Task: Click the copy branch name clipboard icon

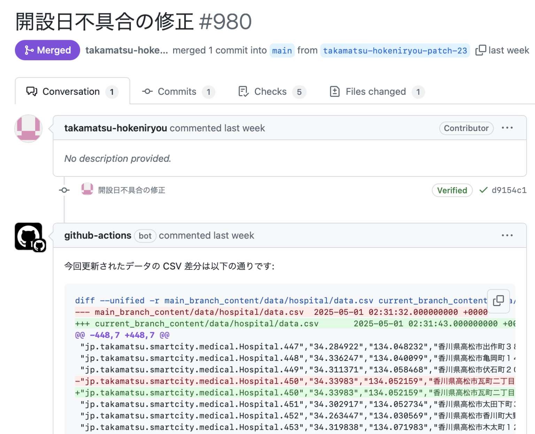Action: point(481,50)
